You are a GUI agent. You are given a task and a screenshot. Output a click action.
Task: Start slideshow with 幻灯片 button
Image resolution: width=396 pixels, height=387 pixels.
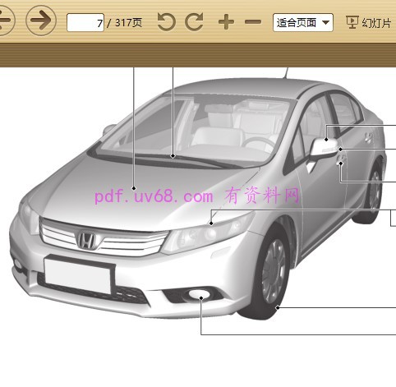[x=369, y=23]
